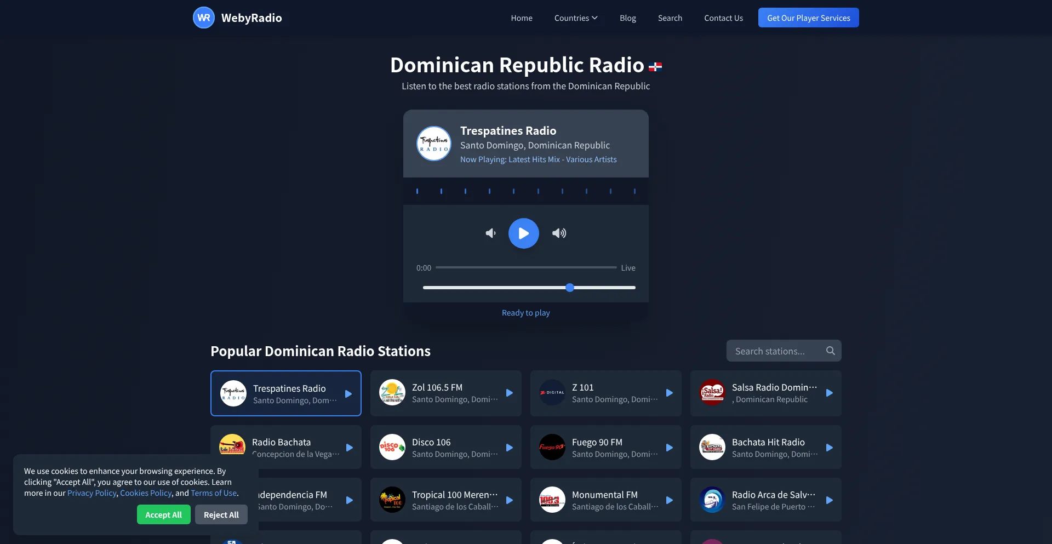Viewport: 1052px width, 544px height.
Task: Click the search magnifier icon in stations box
Action: 831,351
